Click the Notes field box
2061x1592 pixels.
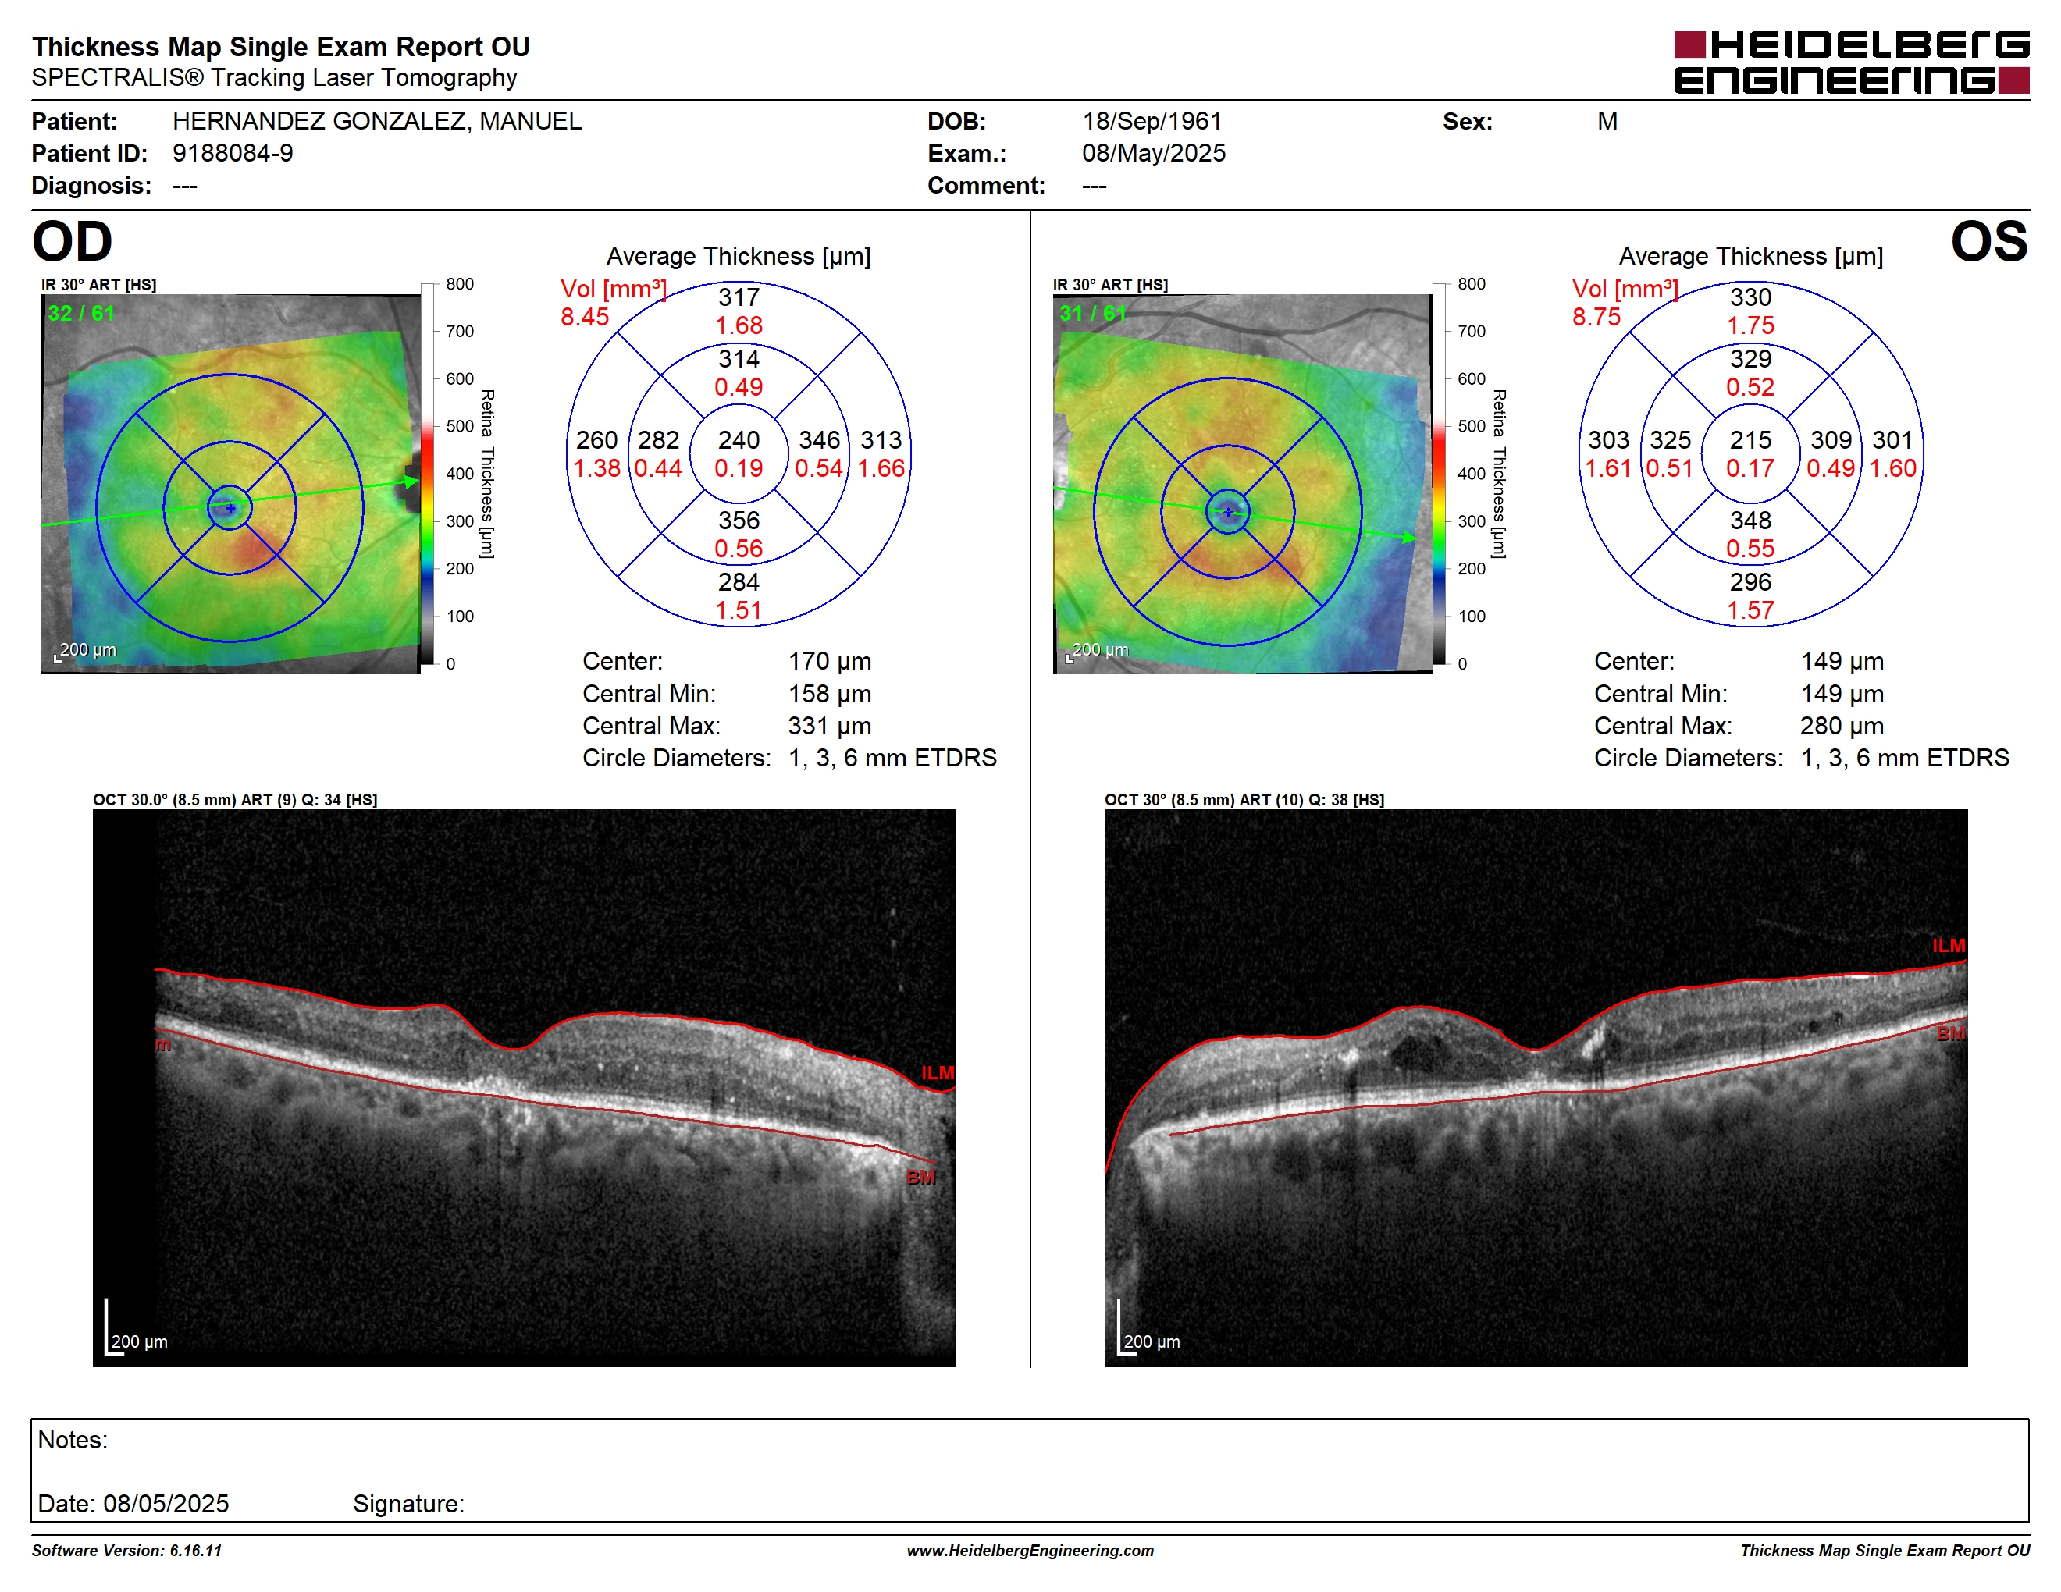point(1030,1470)
